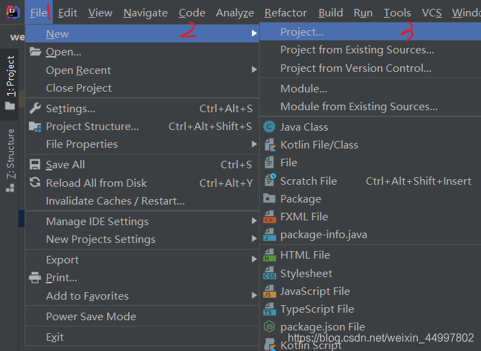
Task: Click the HTML File icon
Action: tap(269, 255)
